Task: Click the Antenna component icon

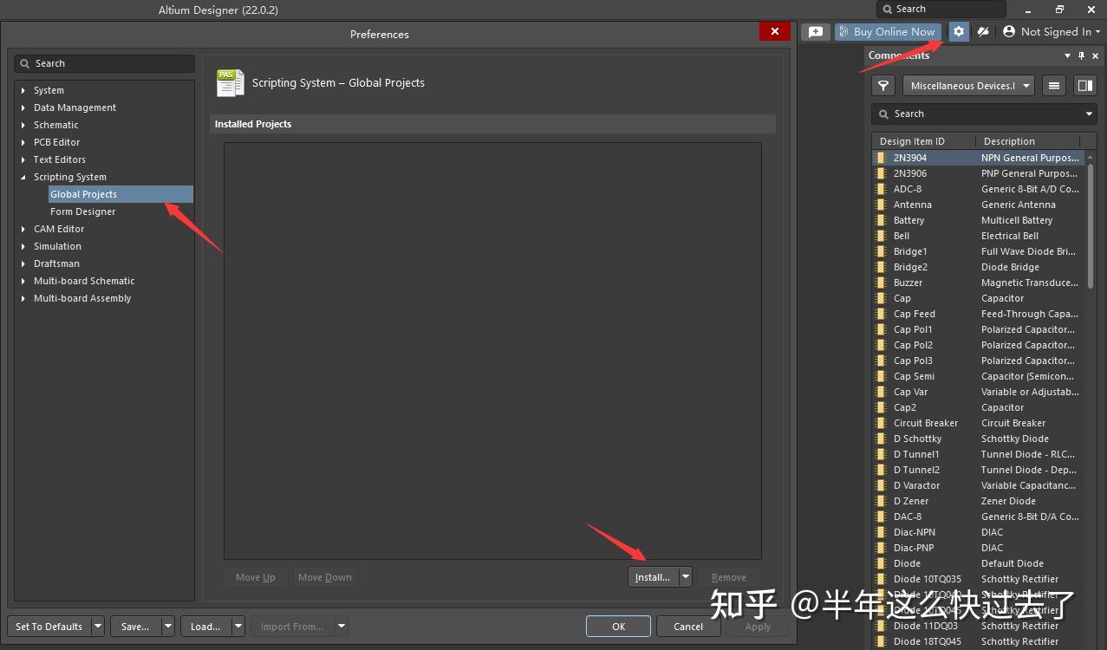Action: pos(881,205)
